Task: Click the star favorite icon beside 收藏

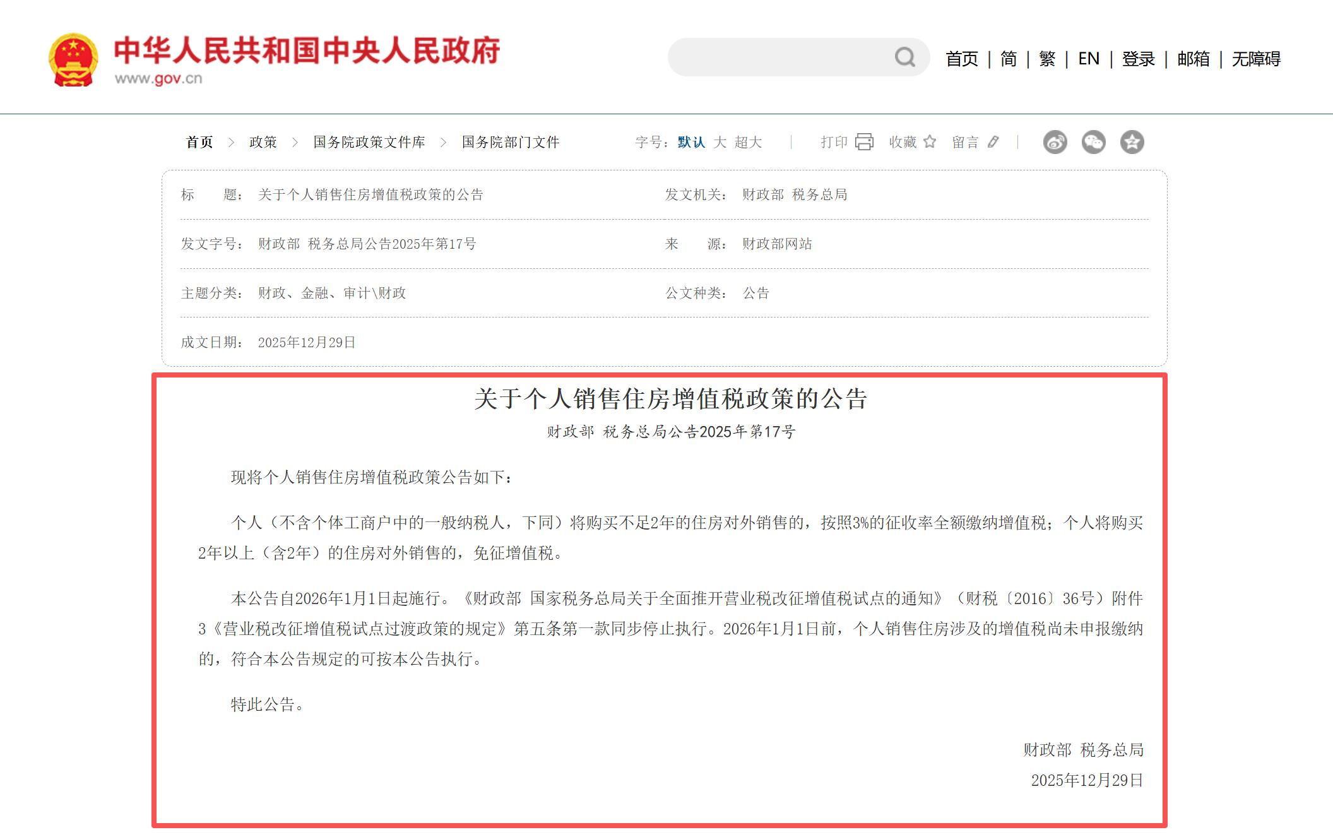Action: tap(930, 142)
